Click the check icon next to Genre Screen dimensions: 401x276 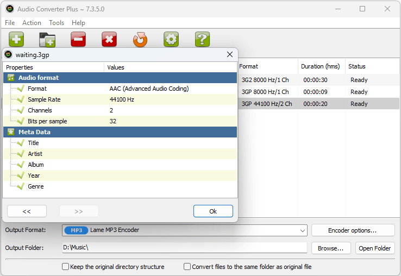click(x=21, y=186)
